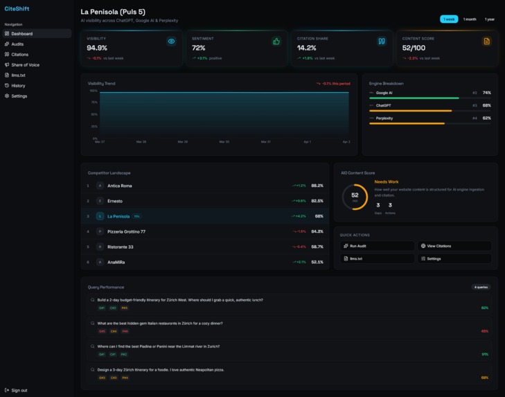Open Settings from sidebar navigation
Screen dimensions: 505x397
(37, 96)
